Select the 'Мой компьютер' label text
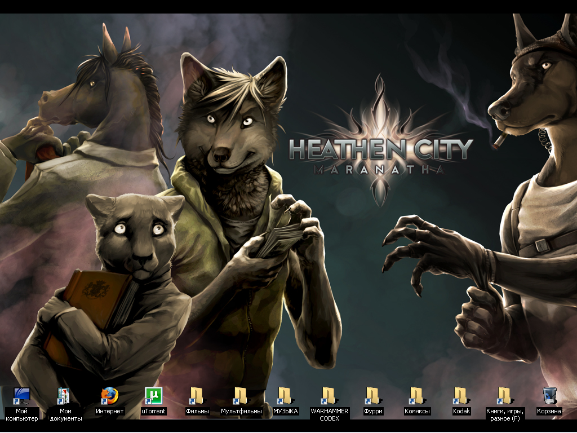 [22, 414]
